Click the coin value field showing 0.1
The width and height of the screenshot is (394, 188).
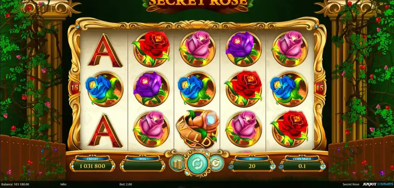(302, 166)
